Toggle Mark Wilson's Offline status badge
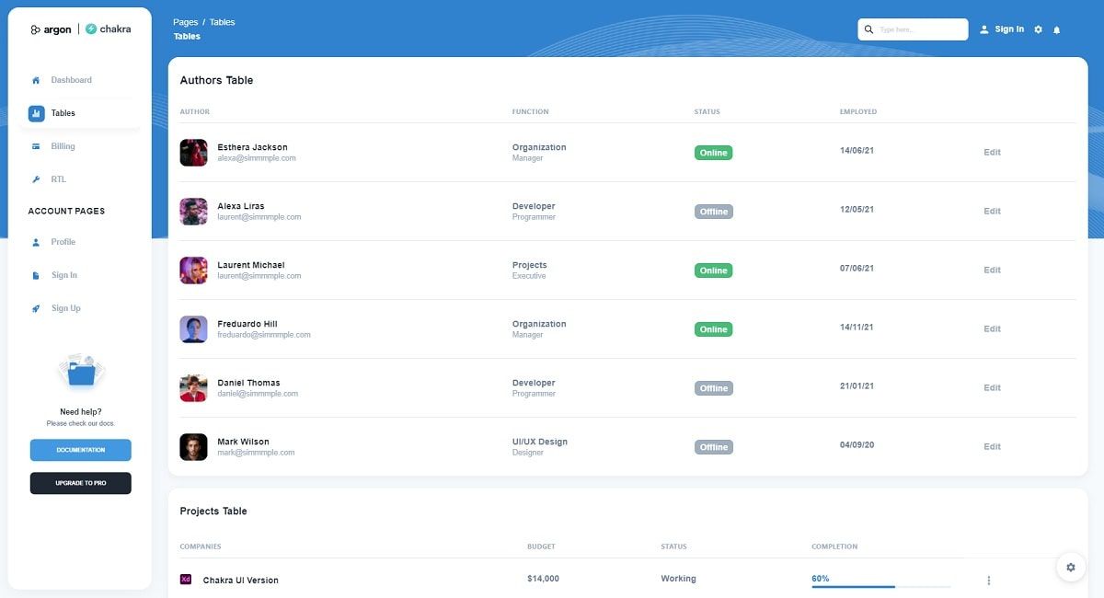This screenshot has width=1104, height=598. tap(713, 447)
